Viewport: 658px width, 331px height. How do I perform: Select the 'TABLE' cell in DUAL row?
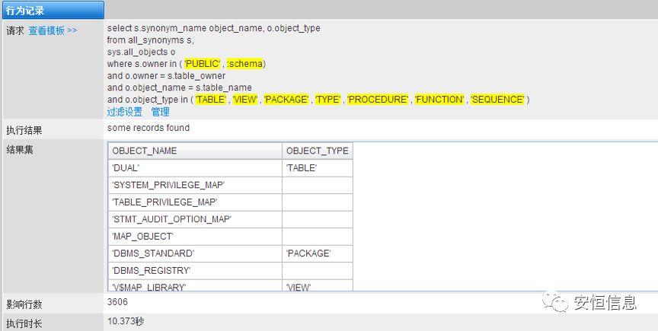[318, 168]
